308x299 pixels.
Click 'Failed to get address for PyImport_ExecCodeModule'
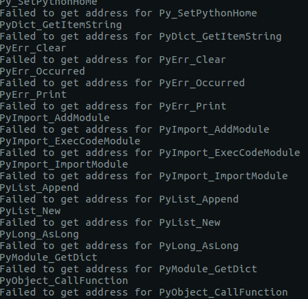pyautogui.click(x=150, y=153)
